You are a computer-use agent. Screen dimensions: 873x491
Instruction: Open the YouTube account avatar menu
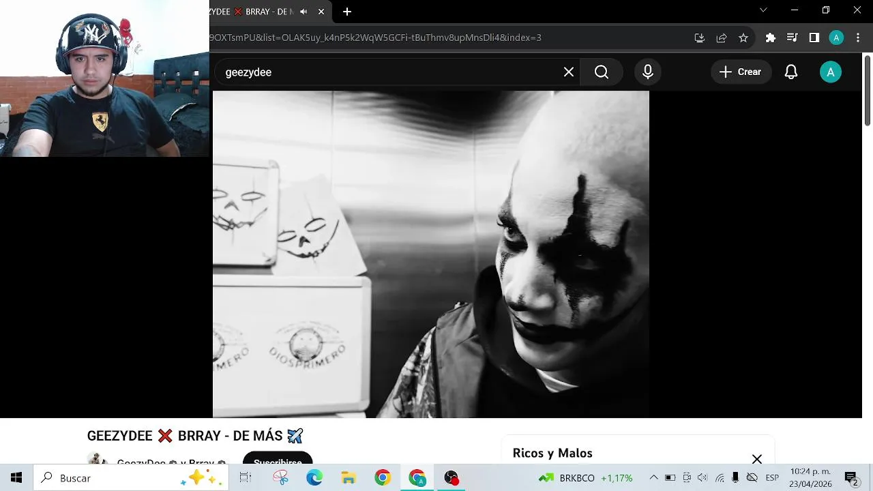(830, 72)
